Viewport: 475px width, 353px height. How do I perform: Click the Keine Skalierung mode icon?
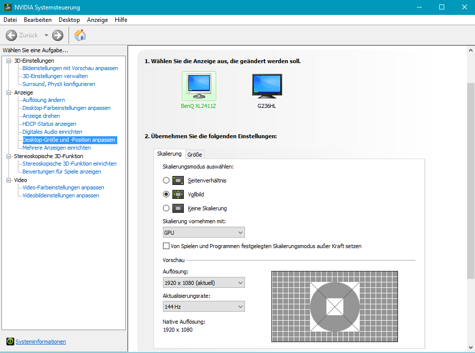coord(178,208)
